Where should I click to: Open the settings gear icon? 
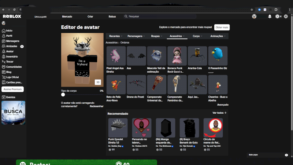[286, 16]
